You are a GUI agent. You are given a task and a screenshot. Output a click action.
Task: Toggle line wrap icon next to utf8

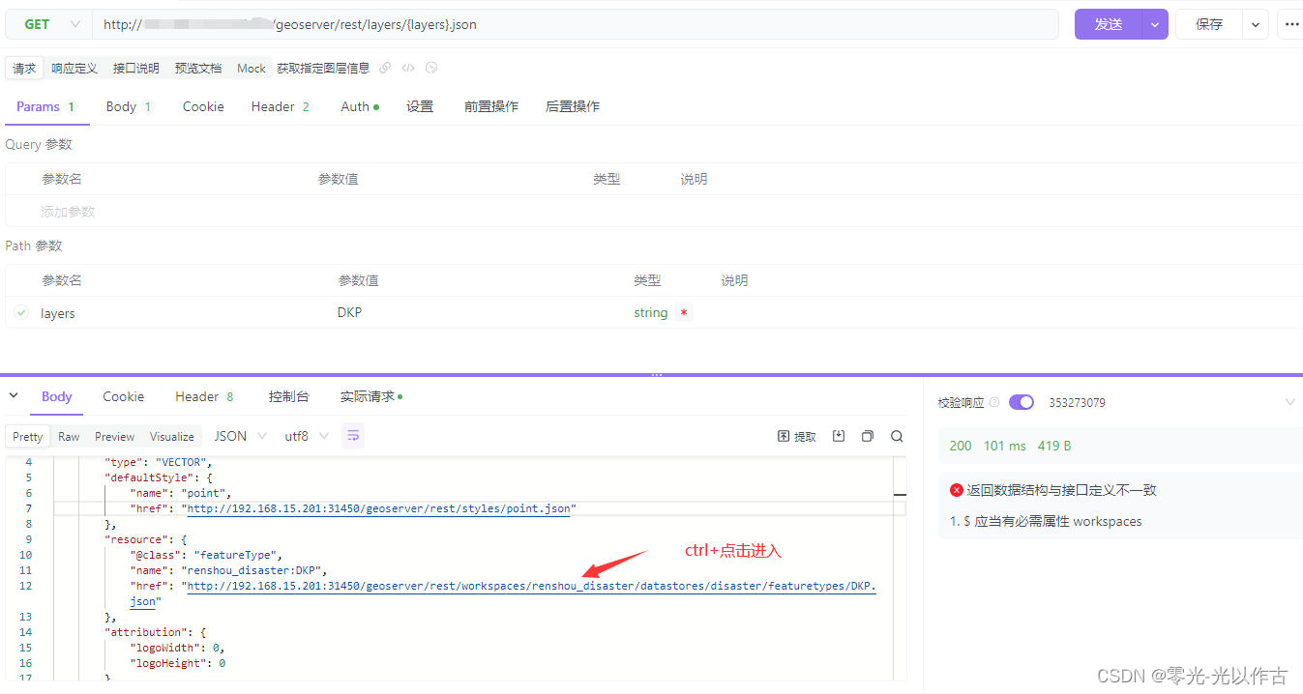pos(352,436)
